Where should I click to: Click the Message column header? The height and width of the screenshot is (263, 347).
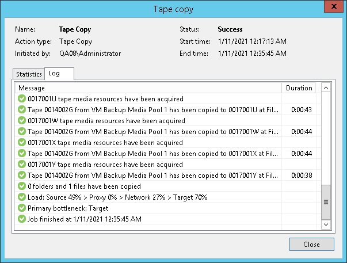[x=150, y=88]
